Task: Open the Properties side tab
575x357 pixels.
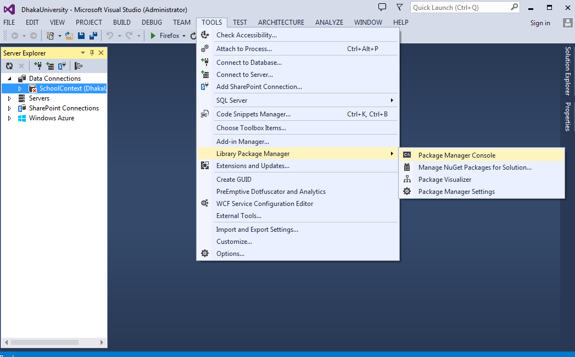Action: click(x=568, y=116)
